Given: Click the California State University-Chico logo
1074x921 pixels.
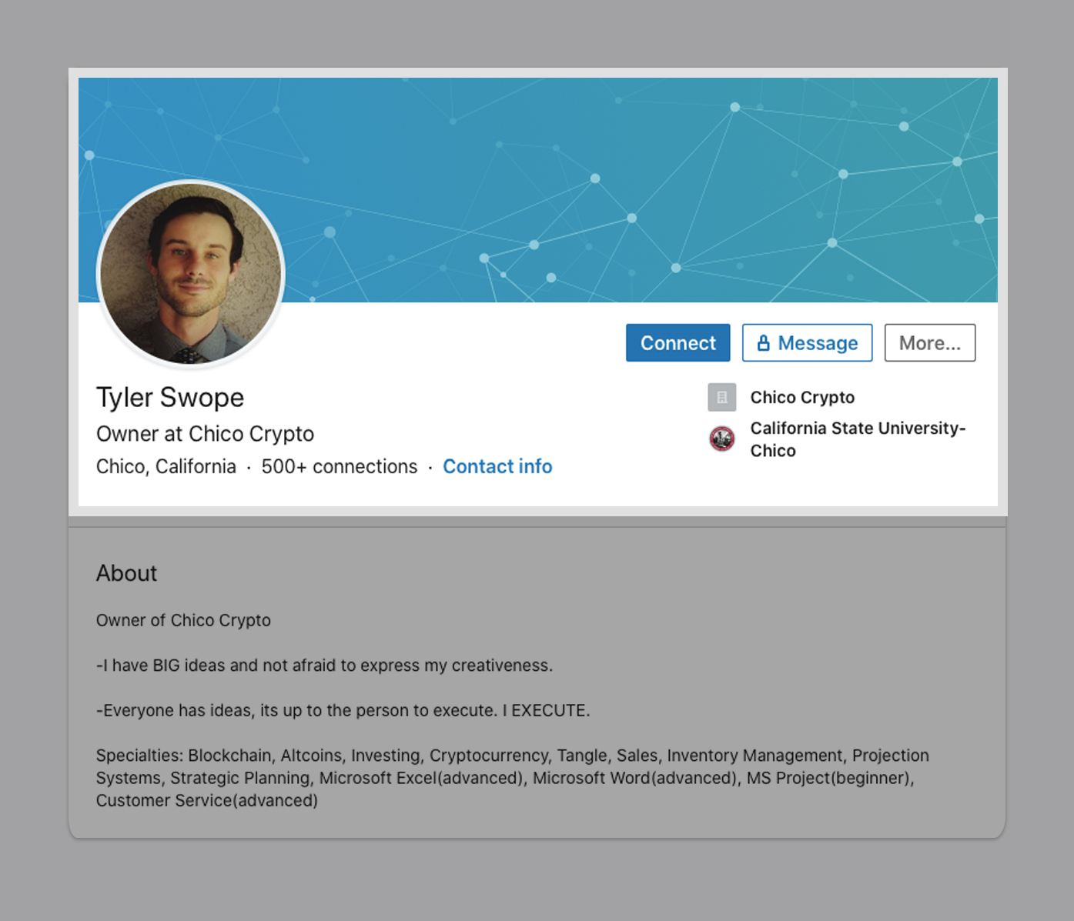Looking at the screenshot, I should pyautogui.click(x=721, y=439).
